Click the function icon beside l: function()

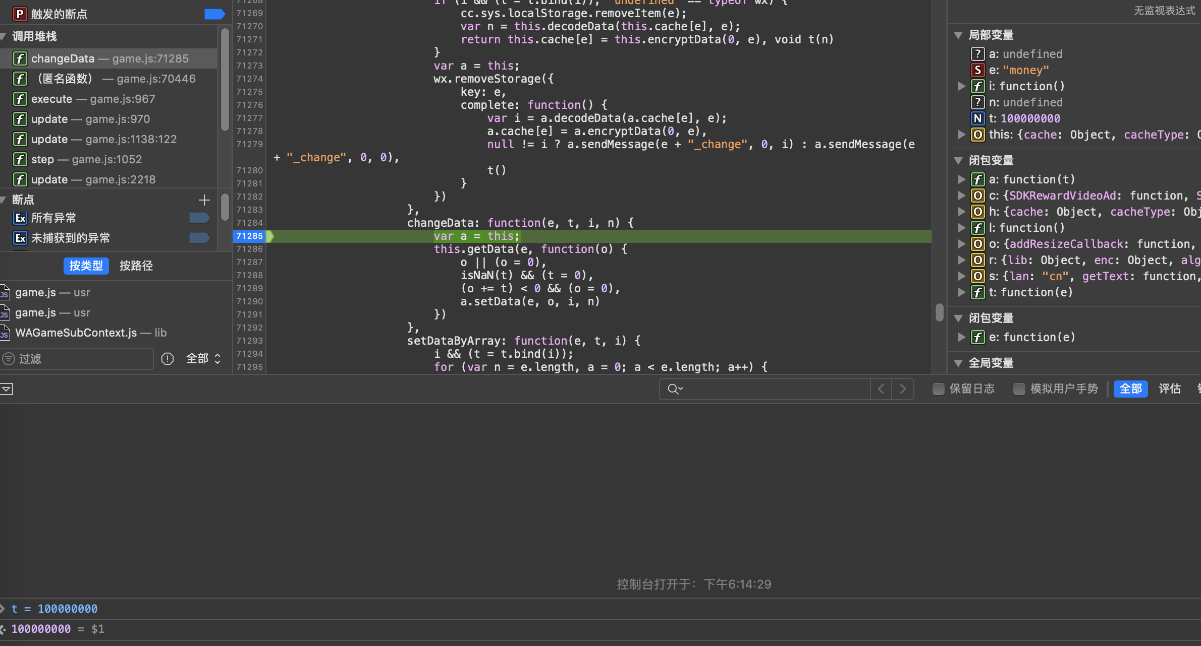coord(977,228)
